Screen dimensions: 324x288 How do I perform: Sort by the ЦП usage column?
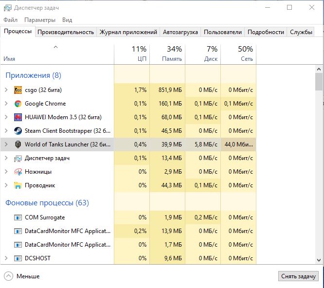click(132, 54)
